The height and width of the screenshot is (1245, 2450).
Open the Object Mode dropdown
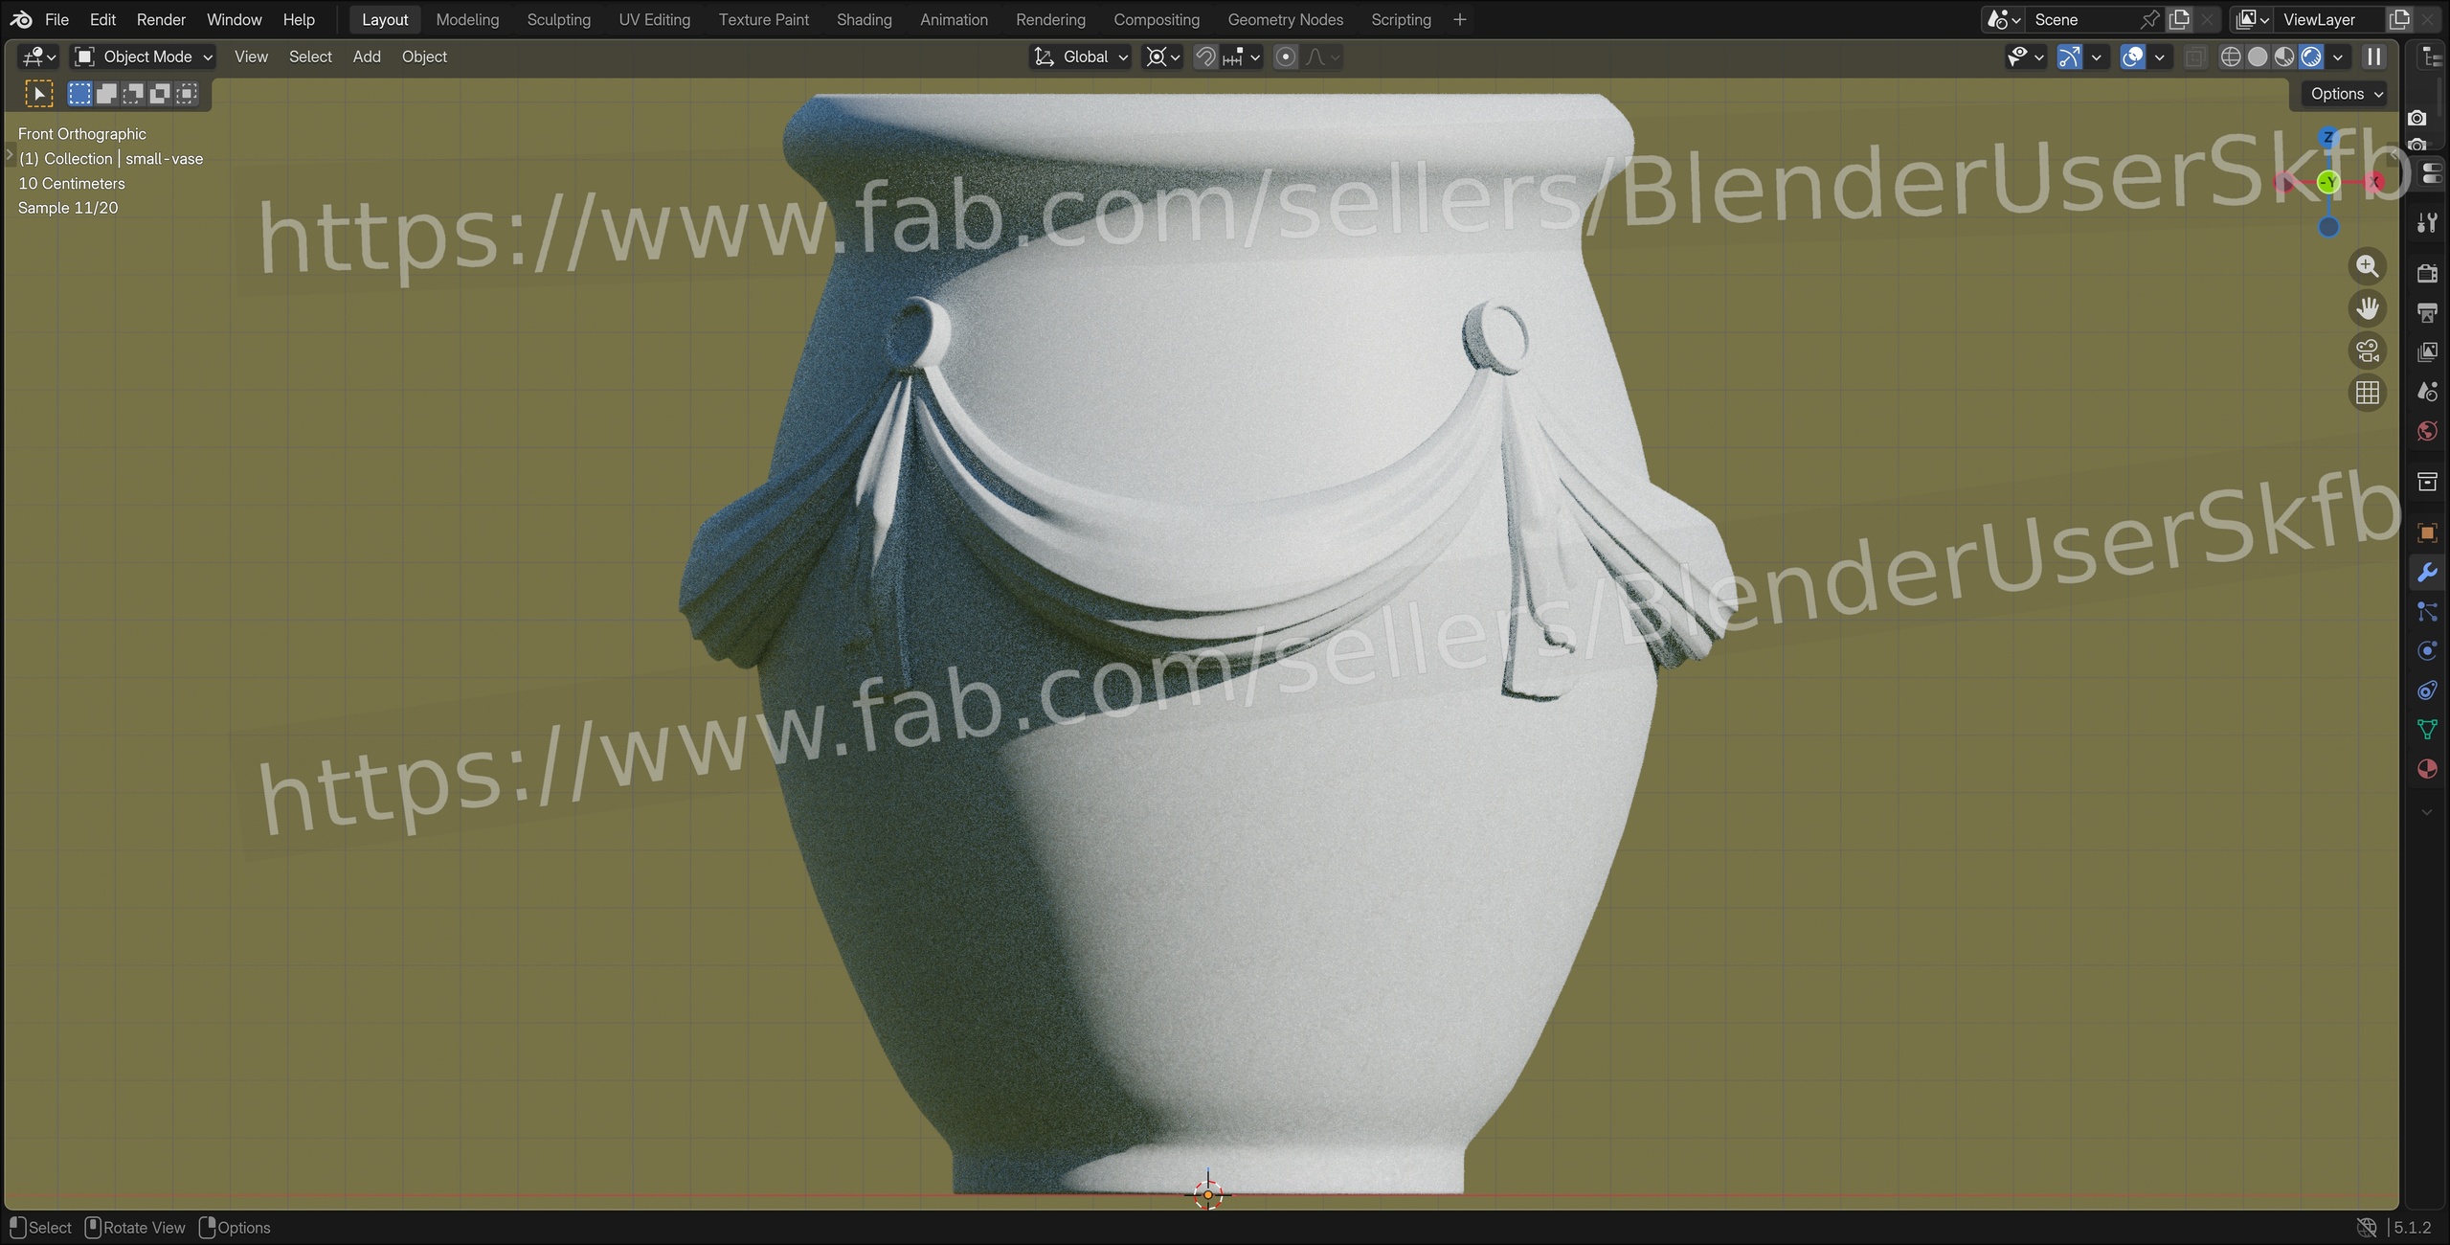[144, 57]
